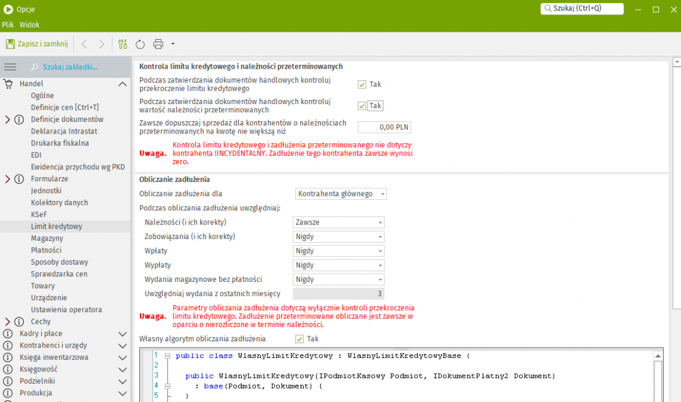The image size is (681, 402).
Task: Open the Plik menu
Action: [8, 25]
